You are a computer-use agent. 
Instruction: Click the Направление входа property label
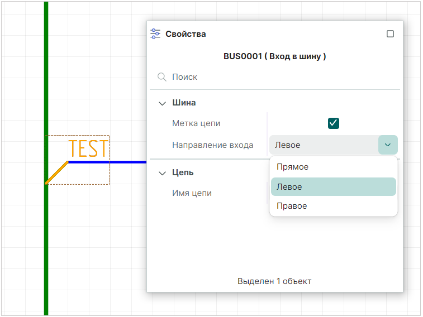click(x=212, y=145)
